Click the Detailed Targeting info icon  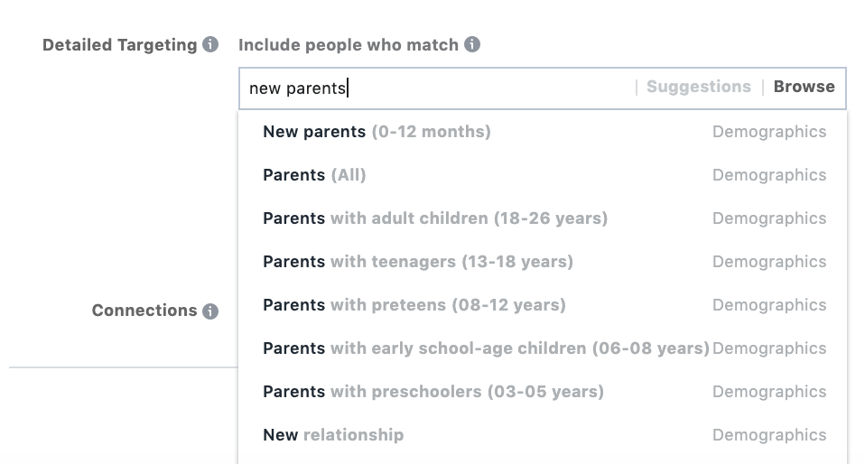coord(210,44)
